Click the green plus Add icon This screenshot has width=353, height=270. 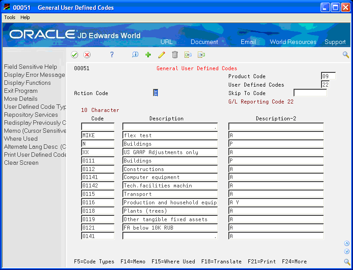click(148, 55)
